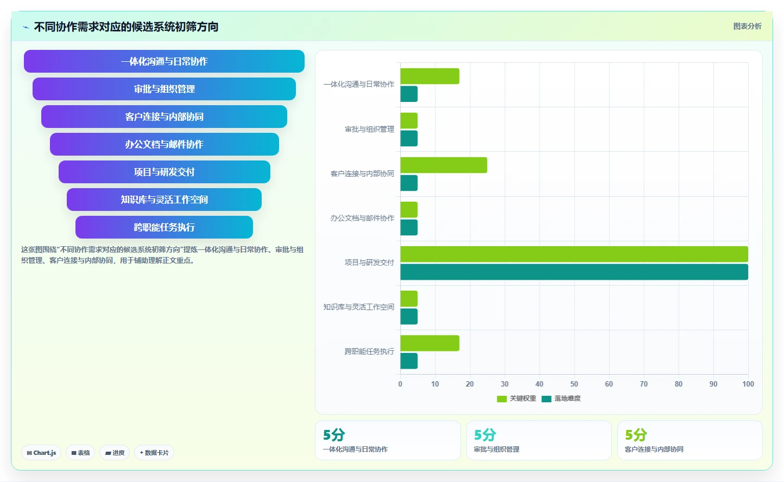Click the 数据卡片 tag chip
The image size is (784, 482).
pyautogui.click(x=154, y=453)
